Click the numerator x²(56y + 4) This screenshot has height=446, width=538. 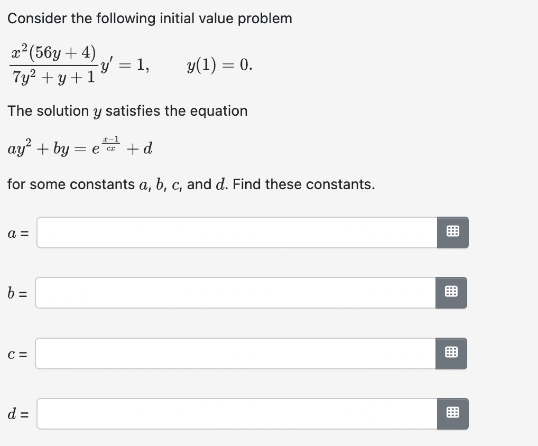coord(53,53)
